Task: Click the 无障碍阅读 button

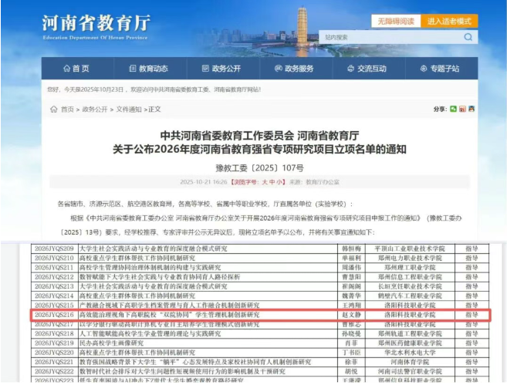Action: pos(396,21)
